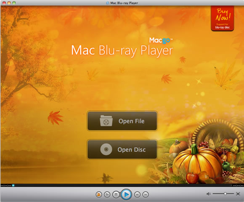The width and height of the screenshot is (244, 202).
Task: Click the progress bar position marker
Action: (x=13, y=185)
